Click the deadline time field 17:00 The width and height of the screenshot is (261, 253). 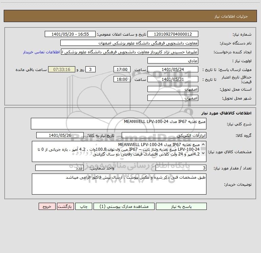[122, 69]
